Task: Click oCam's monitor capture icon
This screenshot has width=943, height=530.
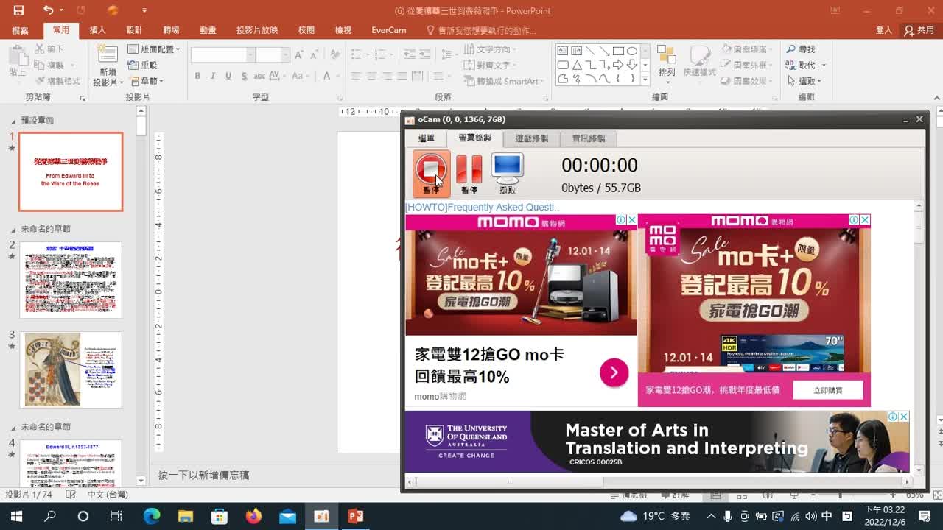Action: click(508, 170)
